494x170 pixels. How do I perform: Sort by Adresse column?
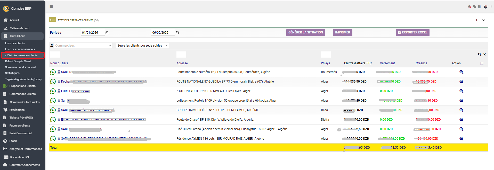click(182, 63)
